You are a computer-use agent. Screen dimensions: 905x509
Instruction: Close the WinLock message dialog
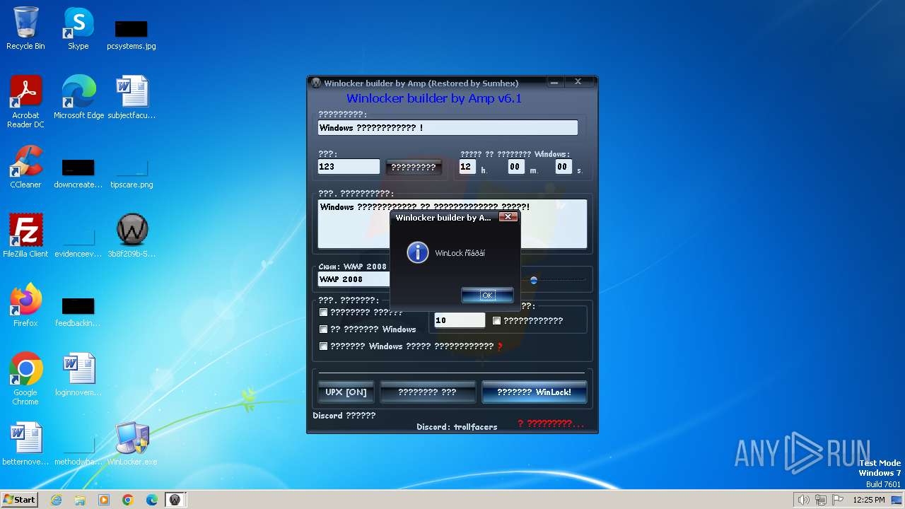[508, 217]
